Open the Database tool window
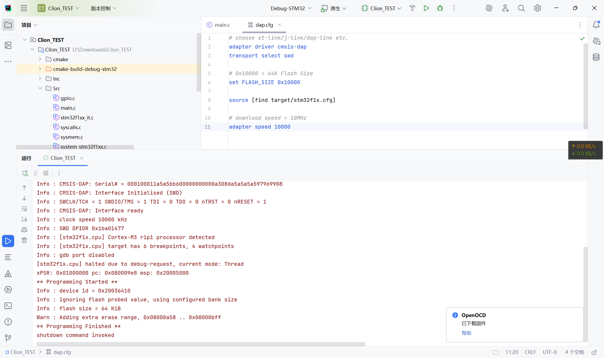The height and width of the screenshot is (358, 604). (x=596, y=57)
